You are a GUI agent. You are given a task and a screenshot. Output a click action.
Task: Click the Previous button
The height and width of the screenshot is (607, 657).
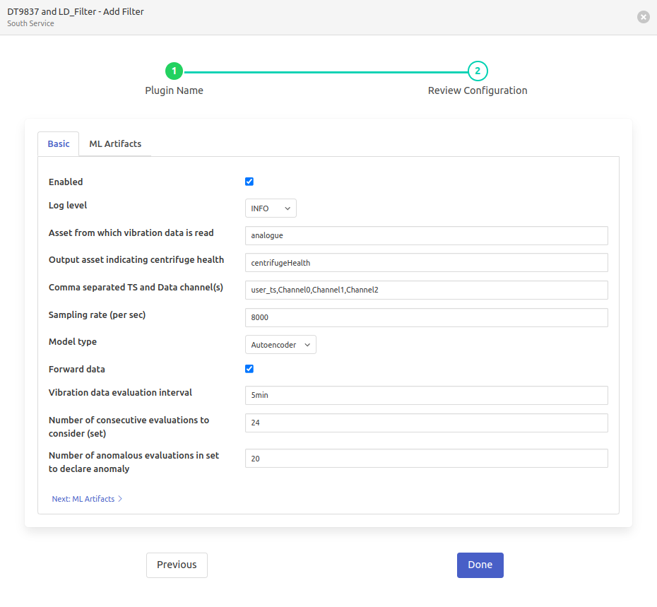click(x=177, y=565)
